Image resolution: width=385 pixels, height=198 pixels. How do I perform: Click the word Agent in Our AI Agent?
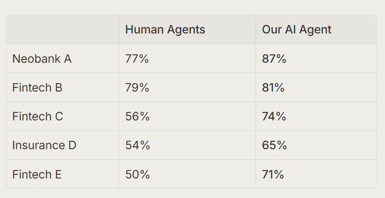click(315, 30)
